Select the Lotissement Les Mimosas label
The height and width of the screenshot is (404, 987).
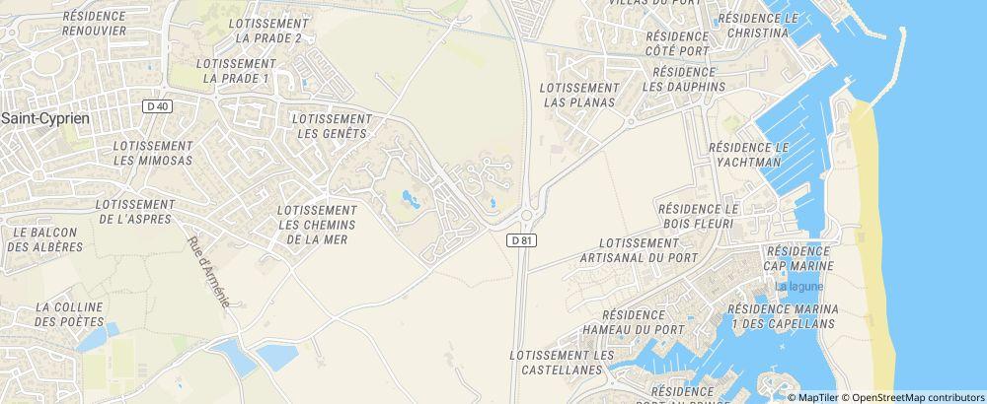pos(153,153)
